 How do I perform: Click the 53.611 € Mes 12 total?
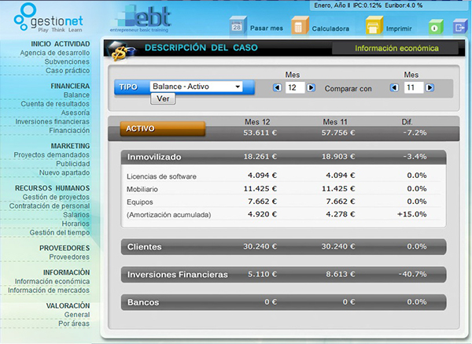[260, 133]
